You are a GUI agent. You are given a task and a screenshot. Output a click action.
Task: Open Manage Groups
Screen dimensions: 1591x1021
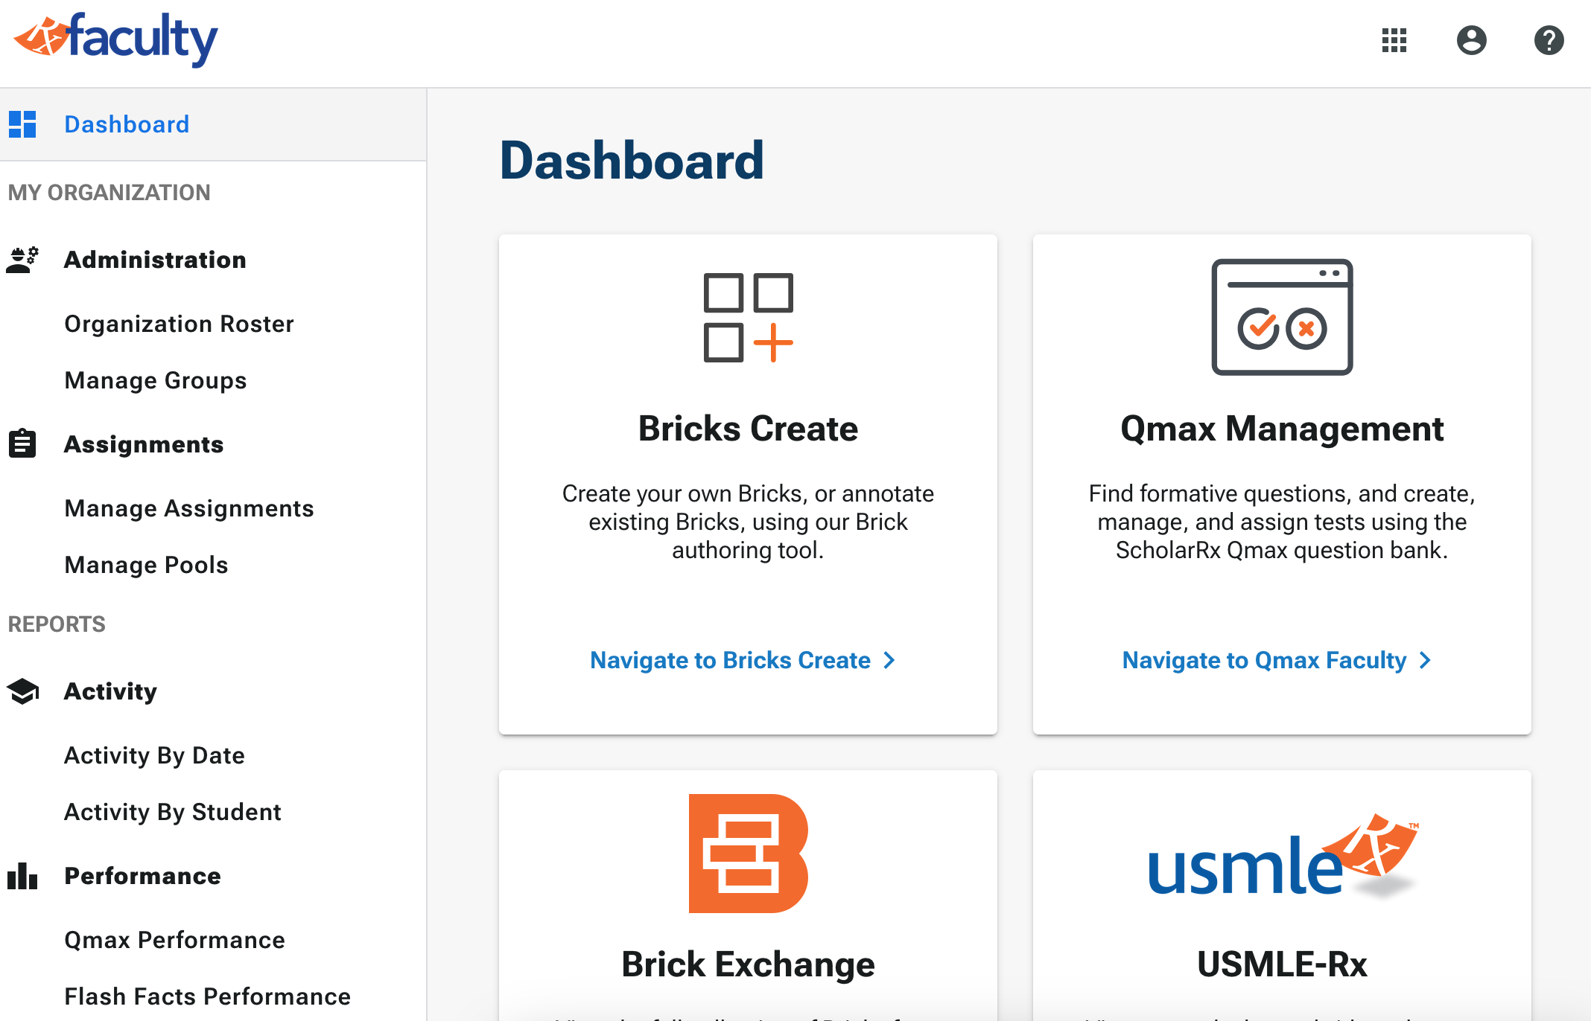click(x=156, y=380)
